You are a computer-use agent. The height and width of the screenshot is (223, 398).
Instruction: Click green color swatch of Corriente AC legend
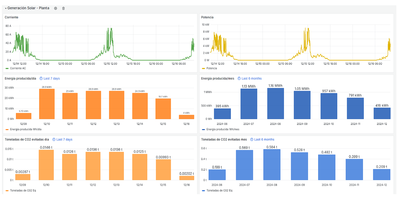(x=7, y=69)
